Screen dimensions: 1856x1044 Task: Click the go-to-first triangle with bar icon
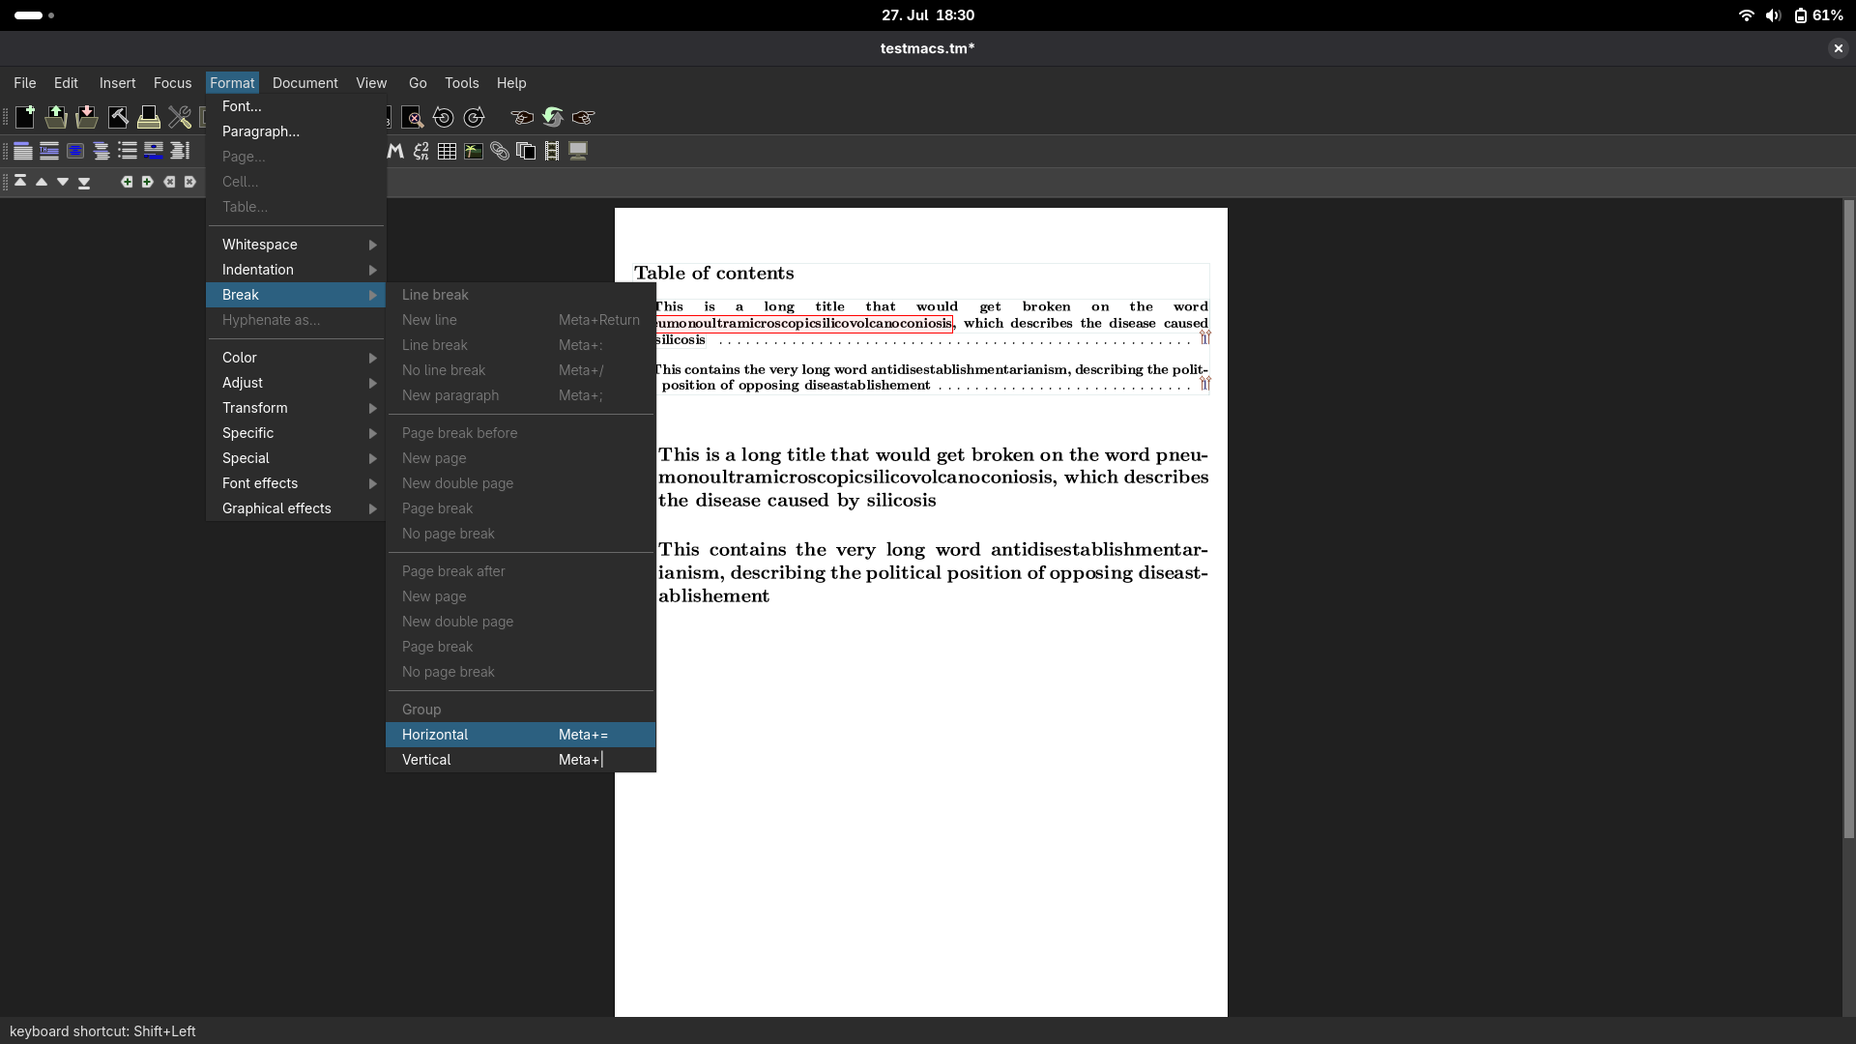[20, 181]
